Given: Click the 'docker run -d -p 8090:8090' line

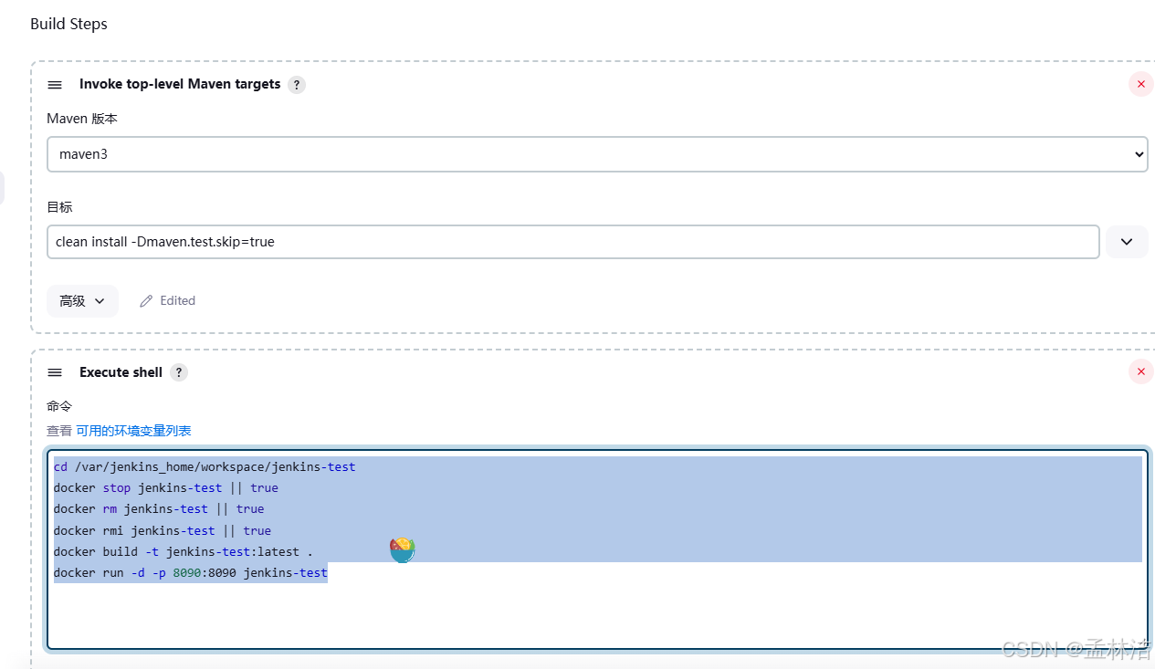Looking at the screenshot, I should coord(190,573).
